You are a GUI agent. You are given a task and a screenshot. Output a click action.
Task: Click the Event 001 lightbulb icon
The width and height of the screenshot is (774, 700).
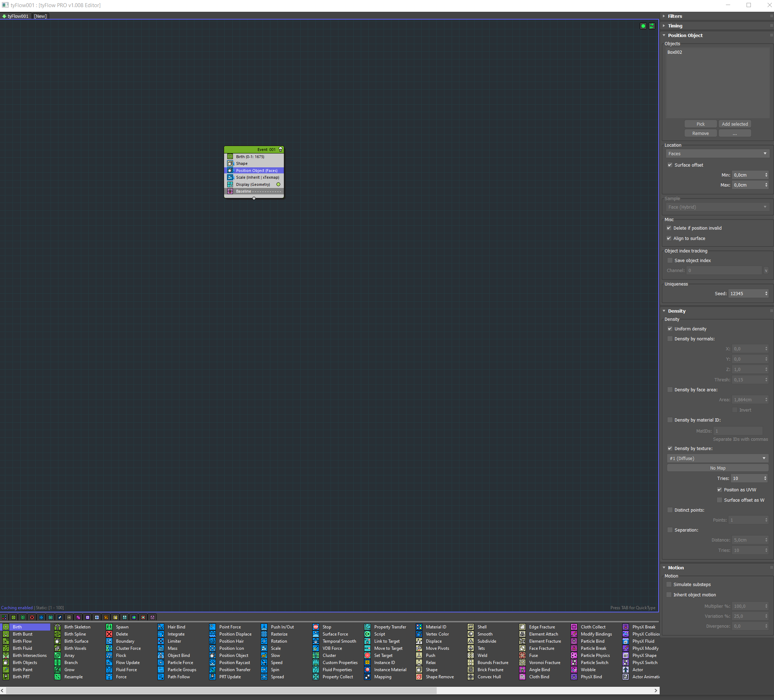(280, 149)
